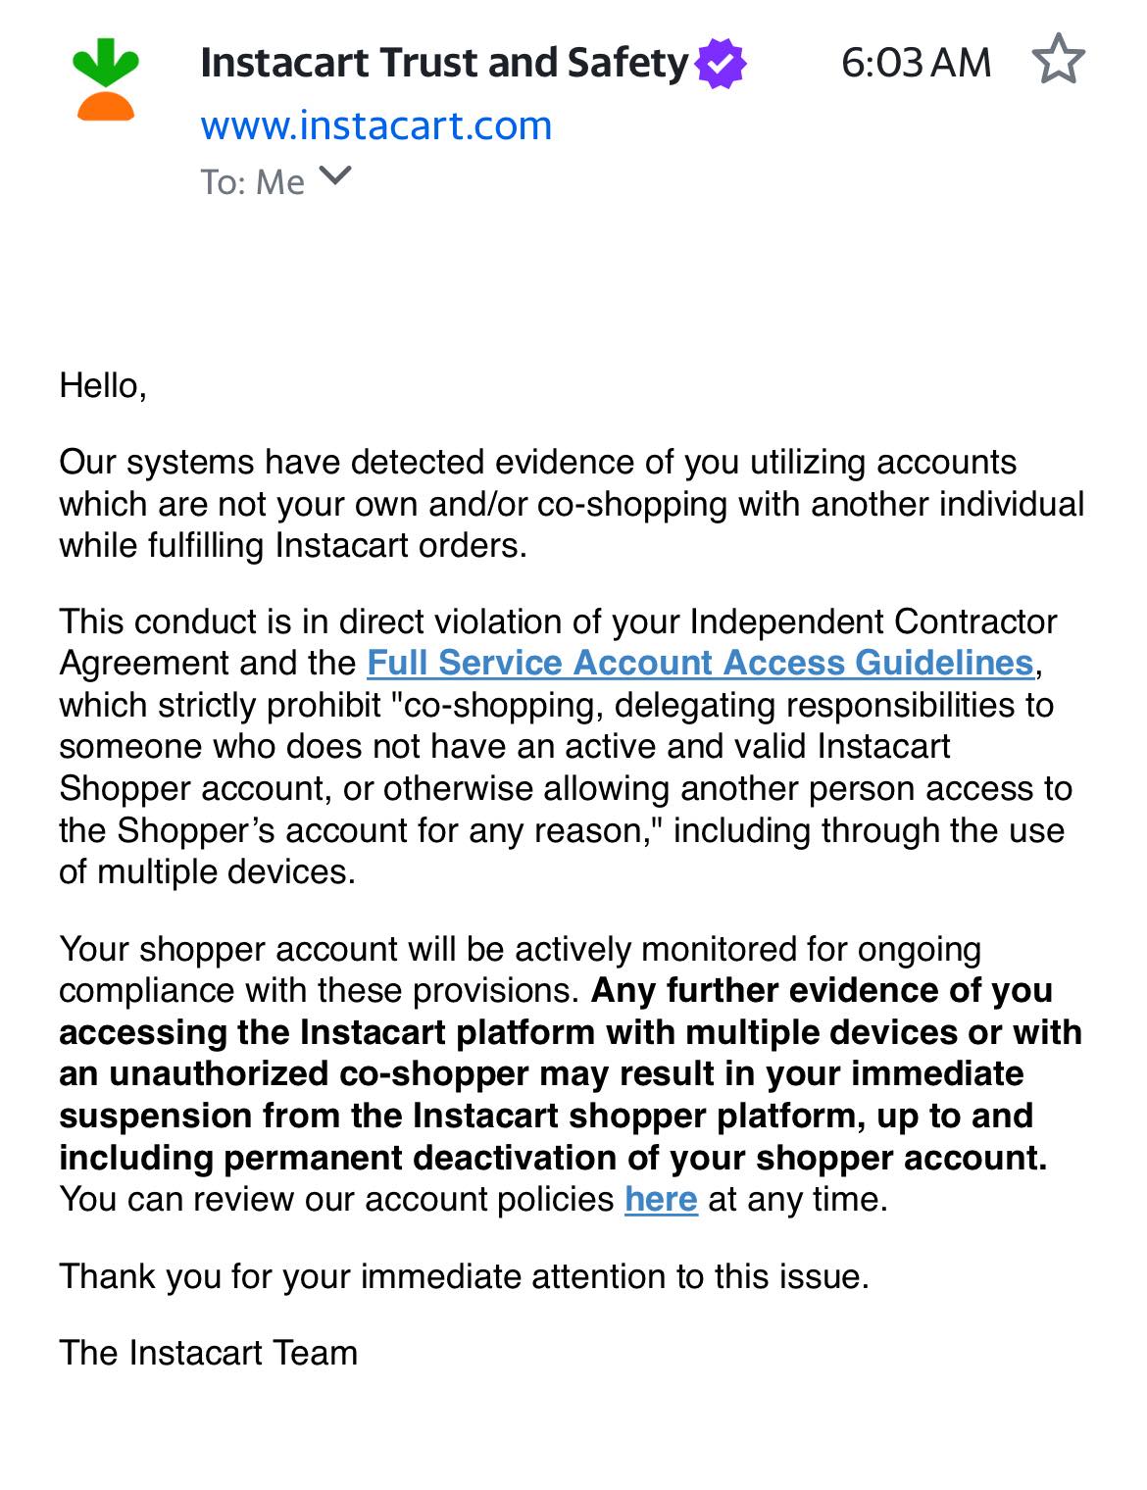Click the "of multiple devices." line
This screenshot has width=1147, height=1490.
point(207,871)
